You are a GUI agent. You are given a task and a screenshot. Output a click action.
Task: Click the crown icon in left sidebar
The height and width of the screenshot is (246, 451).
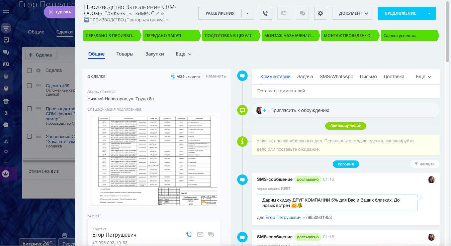(6, 174)
